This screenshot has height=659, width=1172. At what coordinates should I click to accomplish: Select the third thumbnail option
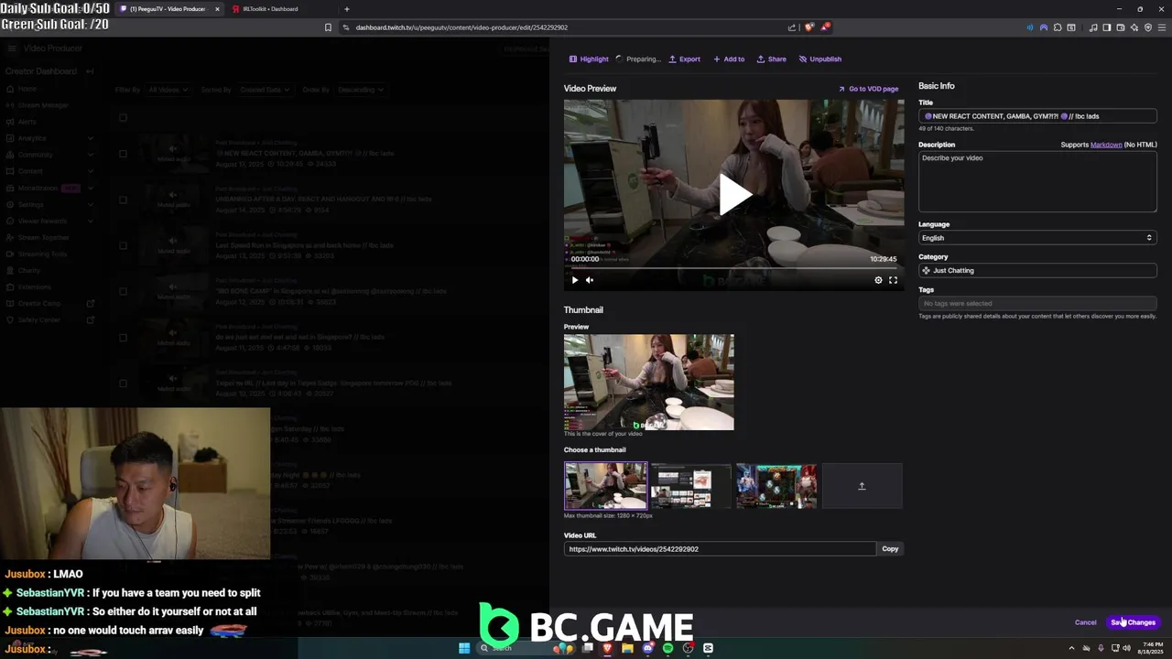[x=776, y=486]
